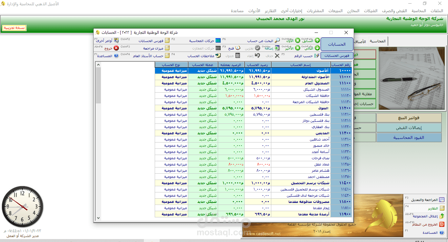Click الرصيد بعملته column header
The height and width of the screenshot is (242, 448).
coord(232,65)
